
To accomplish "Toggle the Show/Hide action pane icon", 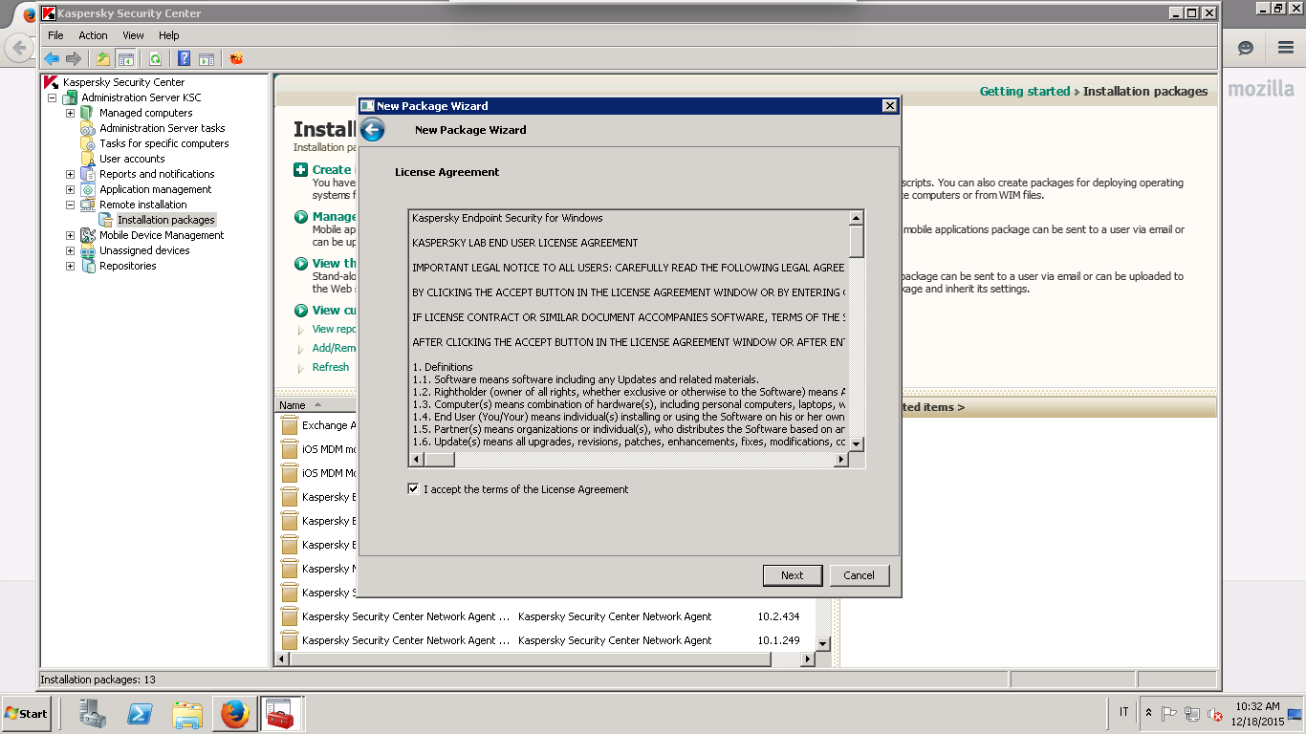I will pyautogui.click(x=206, y=58).
